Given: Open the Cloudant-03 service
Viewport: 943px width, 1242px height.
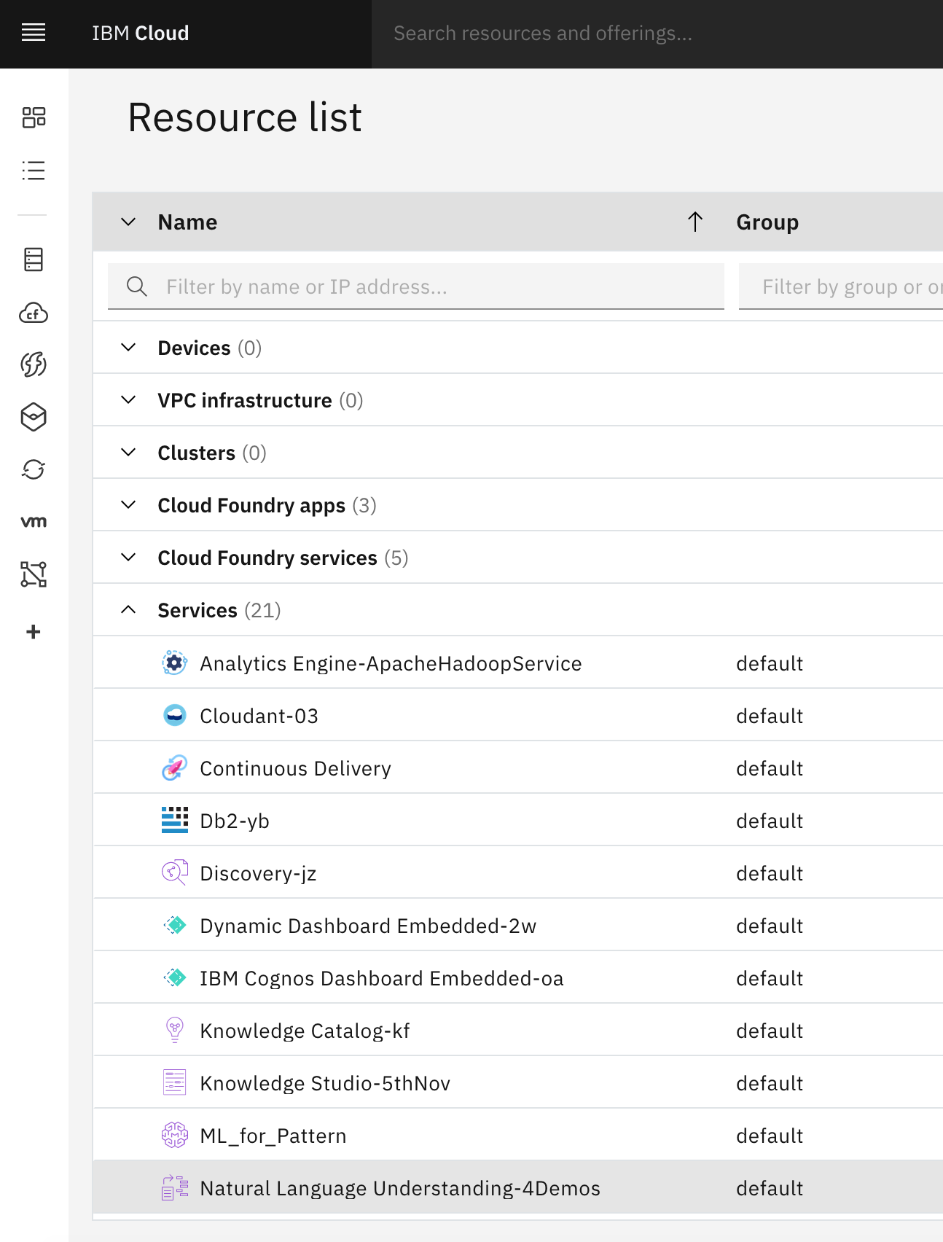Looking at the screenshot, I should tap(259, 716).
